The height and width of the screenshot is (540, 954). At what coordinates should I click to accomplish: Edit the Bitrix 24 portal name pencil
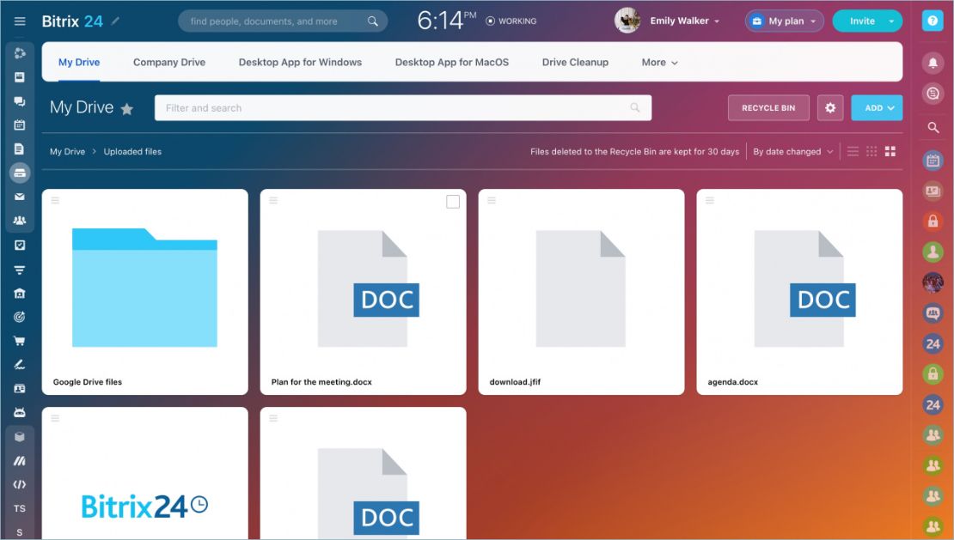(115, 21)
